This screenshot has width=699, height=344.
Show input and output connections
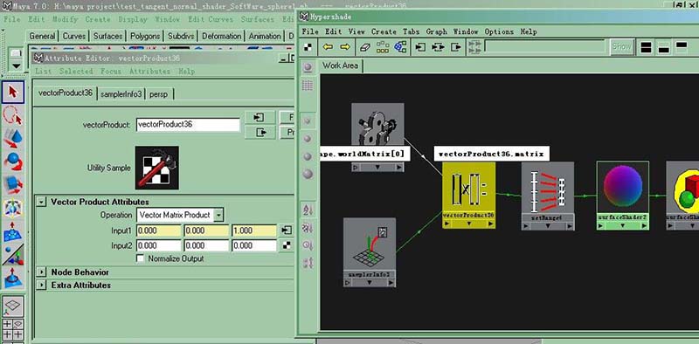pyautogui.click(x=439, y=47)
